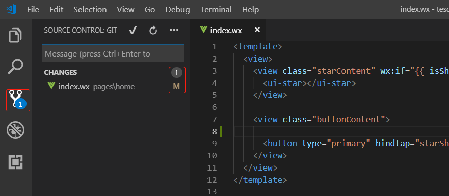This screenshot has width=449, height=196.
Task: Open the Explorer view in activity bar
Action: pyautogui.click(x=15, y=36)
